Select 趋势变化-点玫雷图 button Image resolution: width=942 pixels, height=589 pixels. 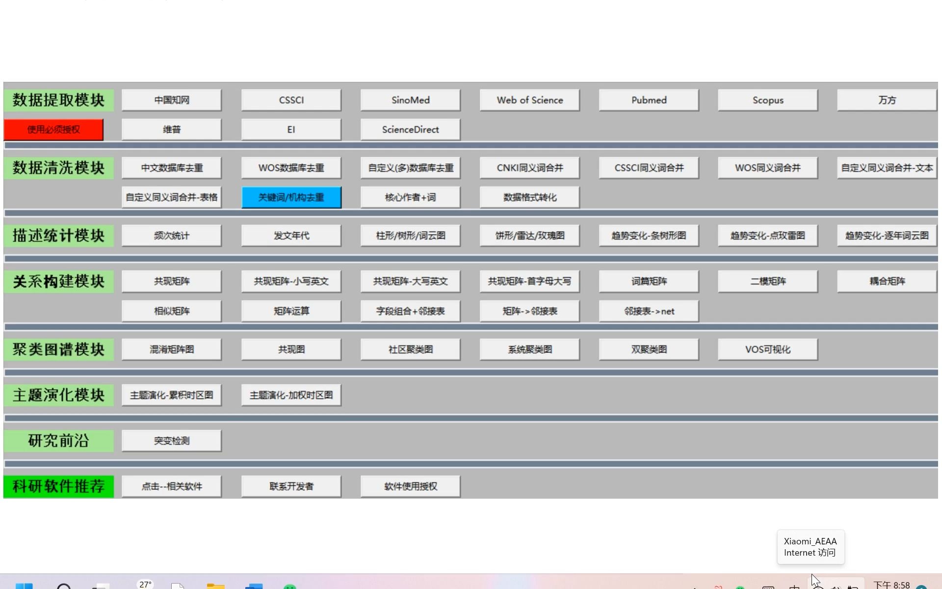pos(768,236)
